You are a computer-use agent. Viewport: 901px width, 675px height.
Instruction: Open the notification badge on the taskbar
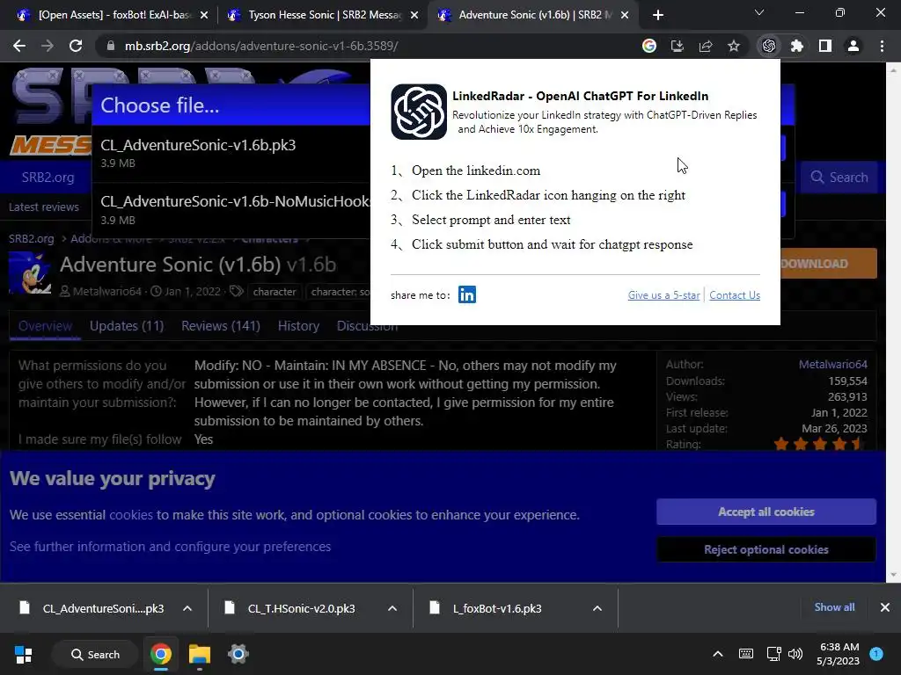[x=876, y=653]
